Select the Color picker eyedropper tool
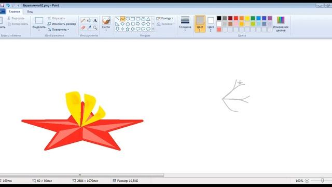Screen dimensions: 332x187 pos(89,28)
